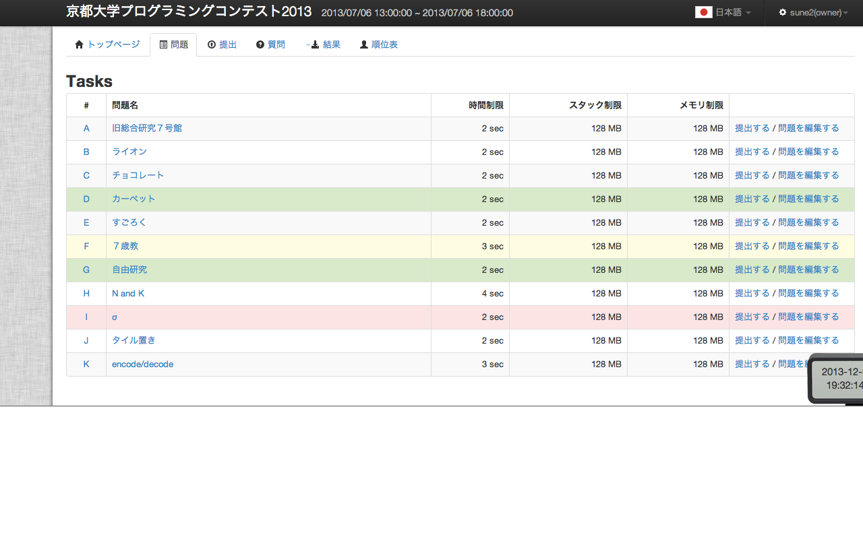The height and width of the screenshot is (539, 863).
Task: Open the contest title 京都大学プログラミングコンテスト2013
Action: pyautogui.click(x=189, y=11)
